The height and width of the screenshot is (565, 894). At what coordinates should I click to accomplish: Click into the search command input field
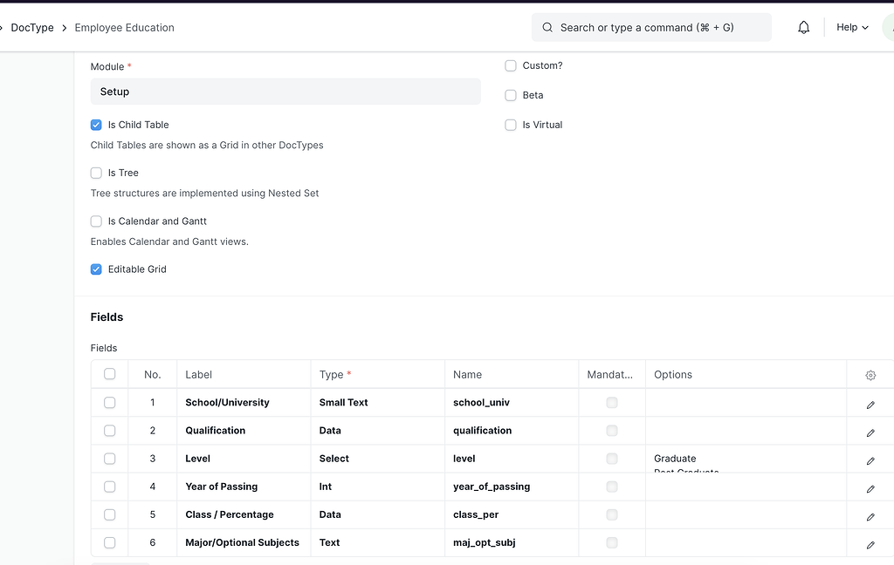click(x=650, y=27)
